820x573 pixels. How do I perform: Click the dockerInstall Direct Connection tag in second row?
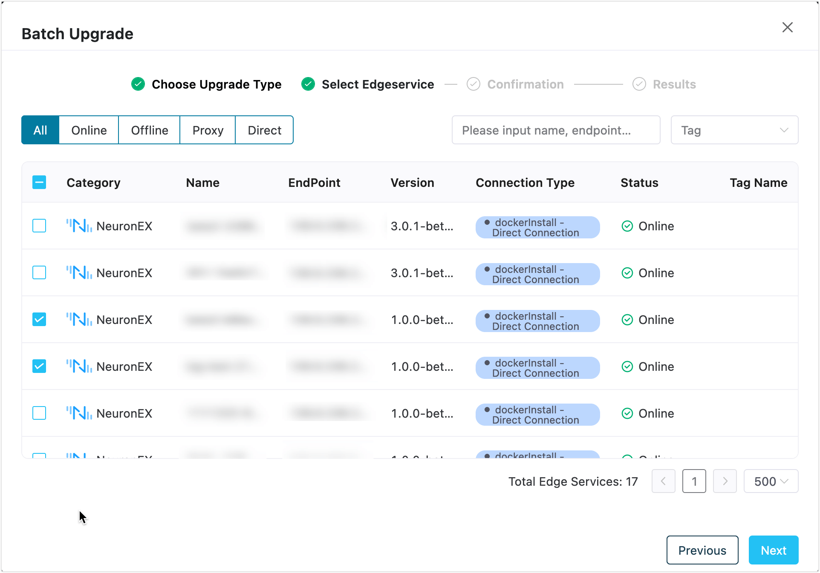[x=537, y=274]
